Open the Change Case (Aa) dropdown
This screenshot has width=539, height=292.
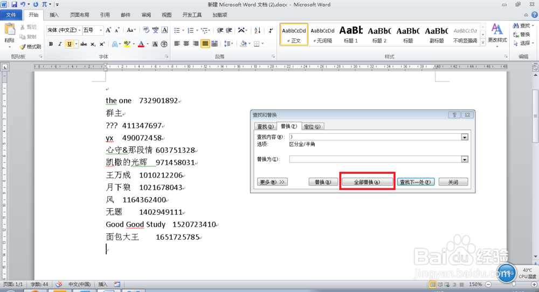[x=132, y=30]
